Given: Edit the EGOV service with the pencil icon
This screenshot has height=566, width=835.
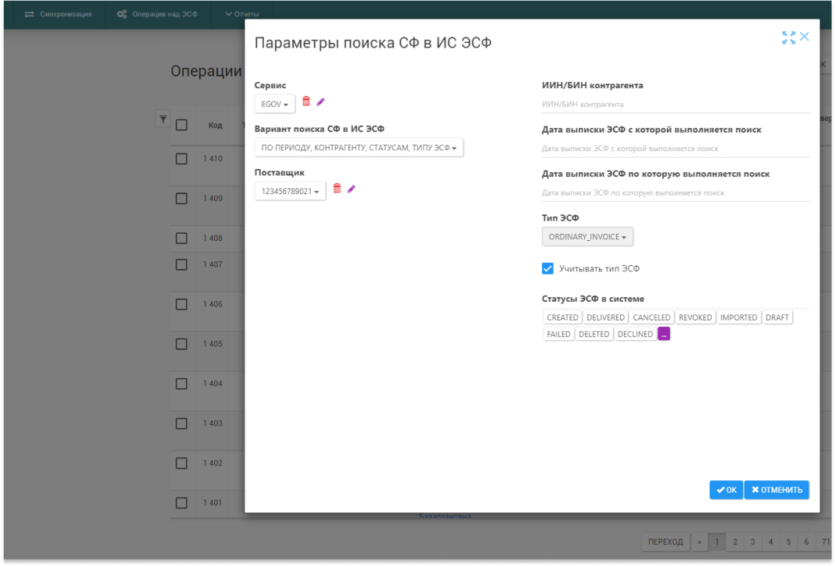Looking at the screenshot, I should (x=321, y=102).
